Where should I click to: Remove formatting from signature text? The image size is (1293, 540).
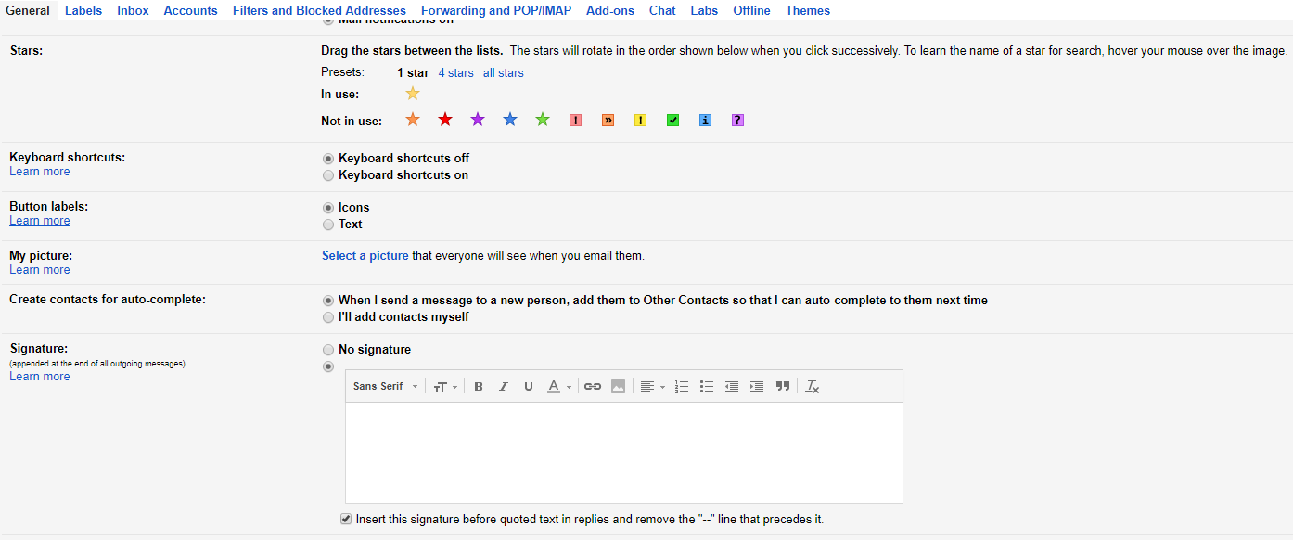[812, 386]
